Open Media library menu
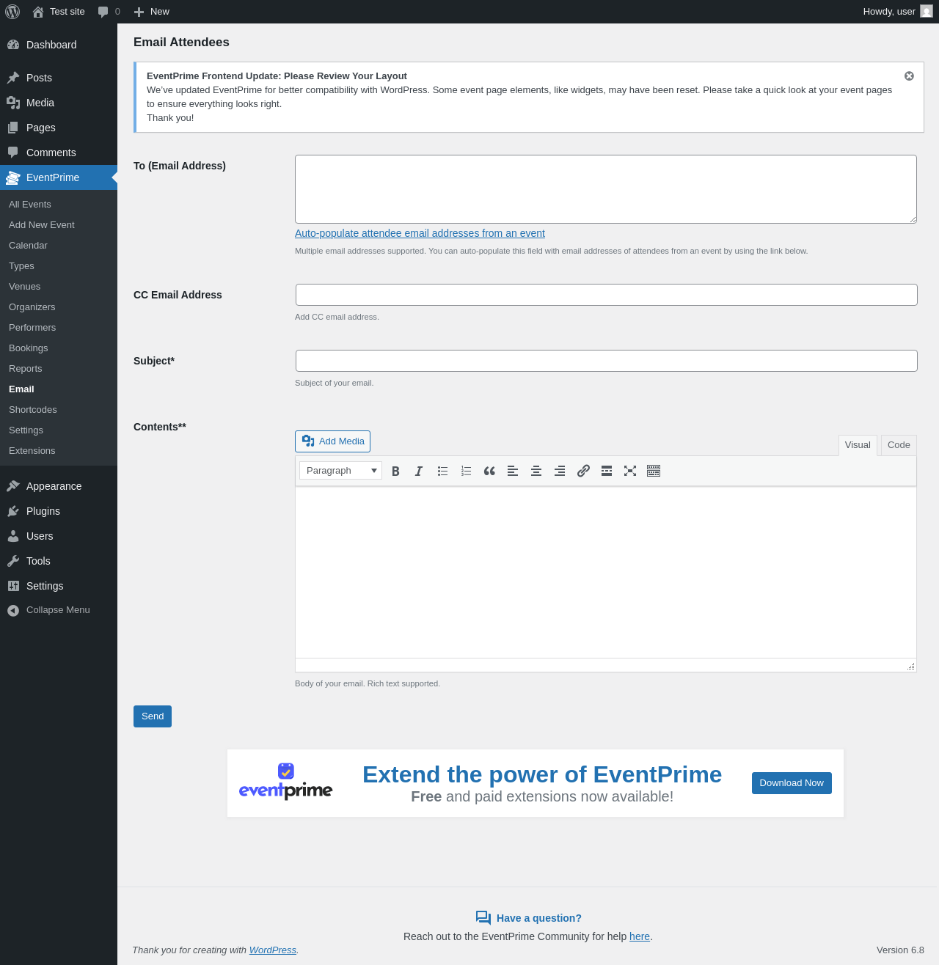Screen dimensions: 939x965 (x=59, y=103)
